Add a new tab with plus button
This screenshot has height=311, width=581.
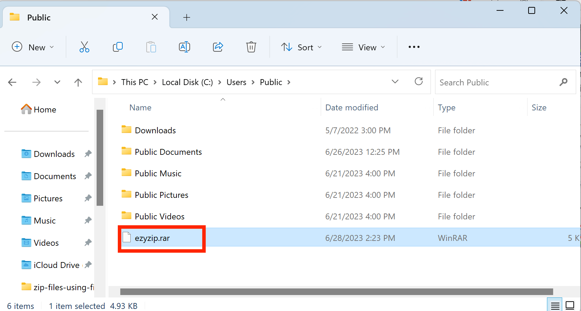point(187,17)
